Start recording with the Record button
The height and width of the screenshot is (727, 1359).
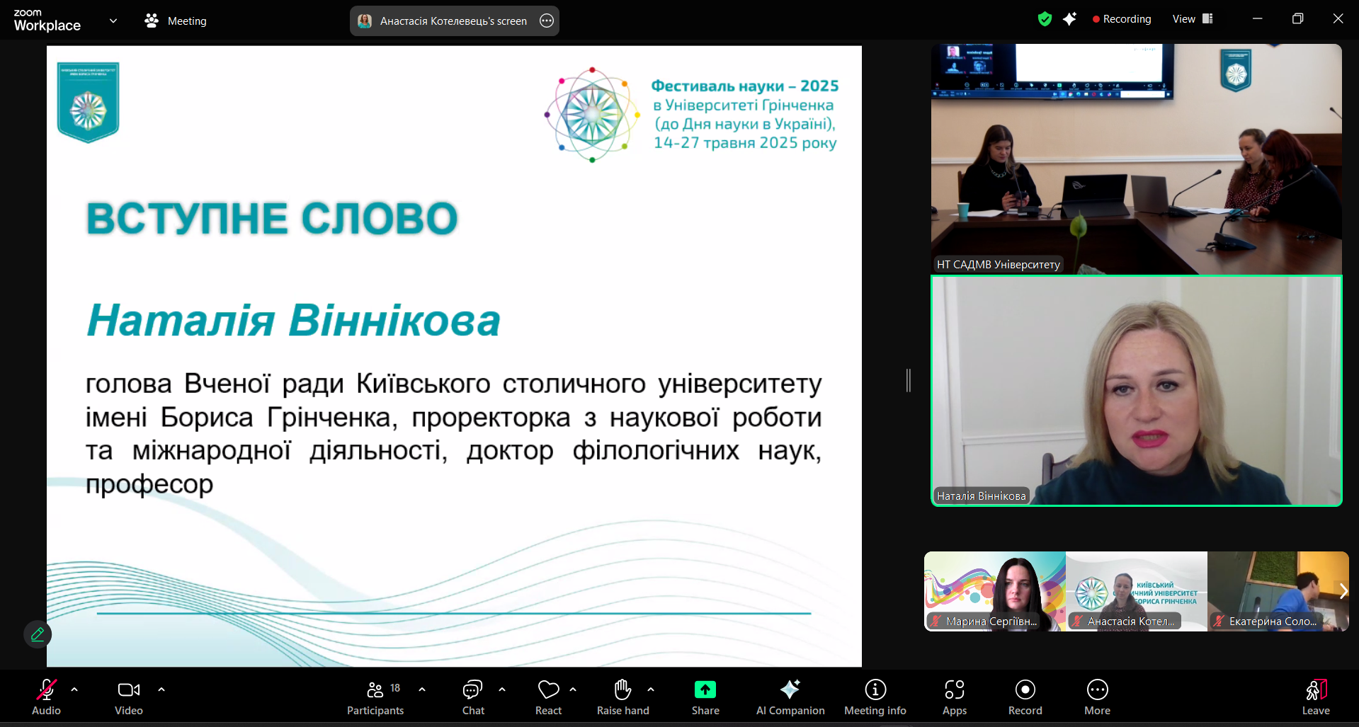point(1025,697)
